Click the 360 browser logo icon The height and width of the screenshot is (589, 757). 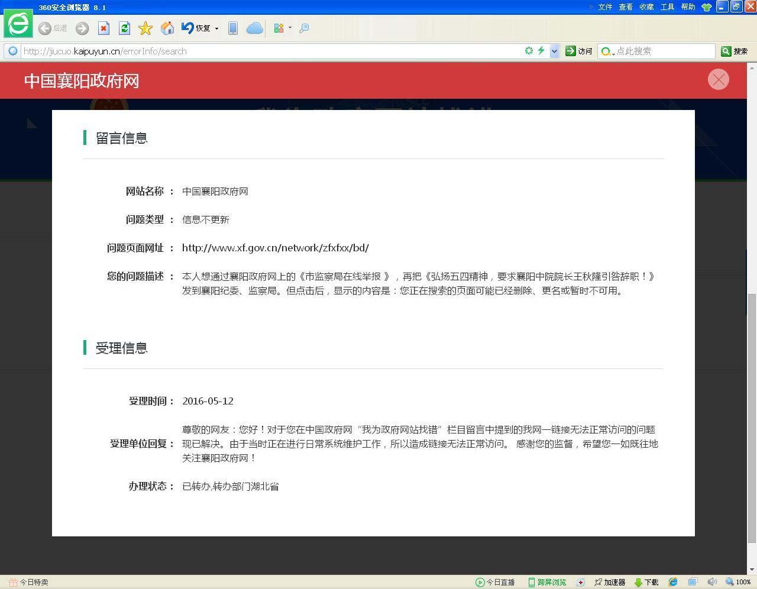pyautogui.click(x=18, y=24)
